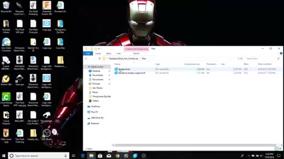This screenshot has width=284, height=159.
Task: Open the quick access toolbar dropdown arrow
Action: click(99, 49)
